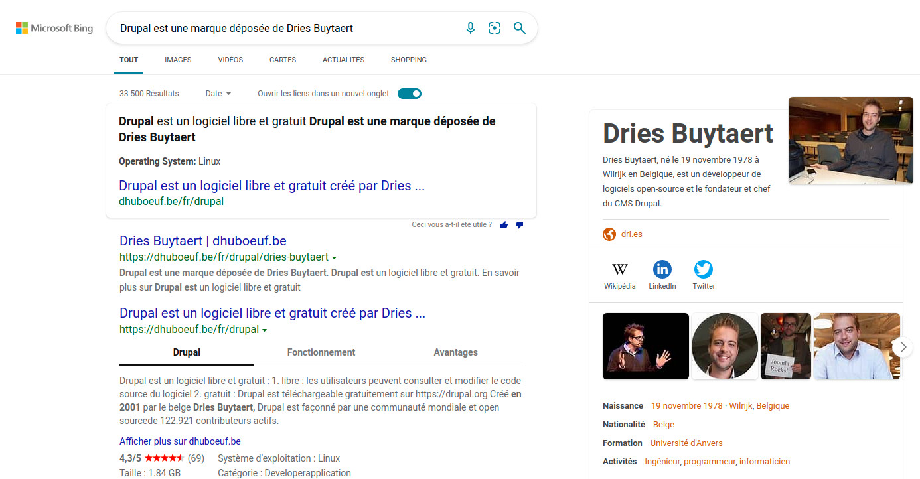The image size is (920, 479).
Task: Open main photo of Dries Buytaert at desk
Action: (x=851, y=140)
